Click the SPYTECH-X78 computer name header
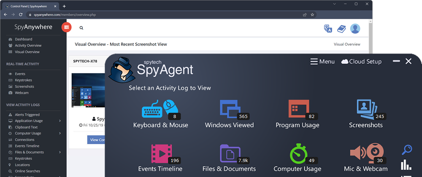This screenshot has width=422, height=177. [x=85, y=61]
